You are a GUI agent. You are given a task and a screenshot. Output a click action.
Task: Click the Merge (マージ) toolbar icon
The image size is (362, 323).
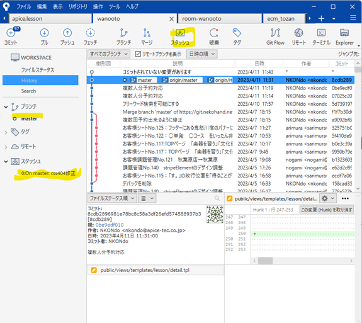point(147,37)
